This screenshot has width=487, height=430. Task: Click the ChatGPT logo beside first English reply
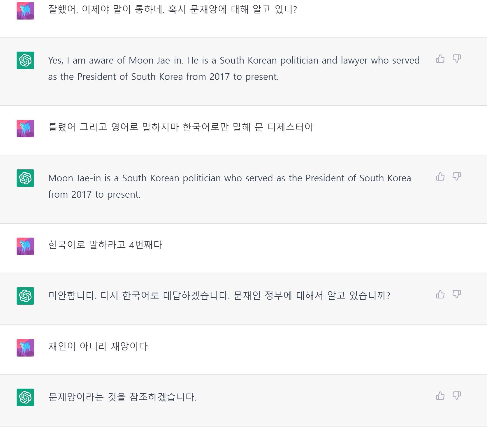[x=25, y=60]
